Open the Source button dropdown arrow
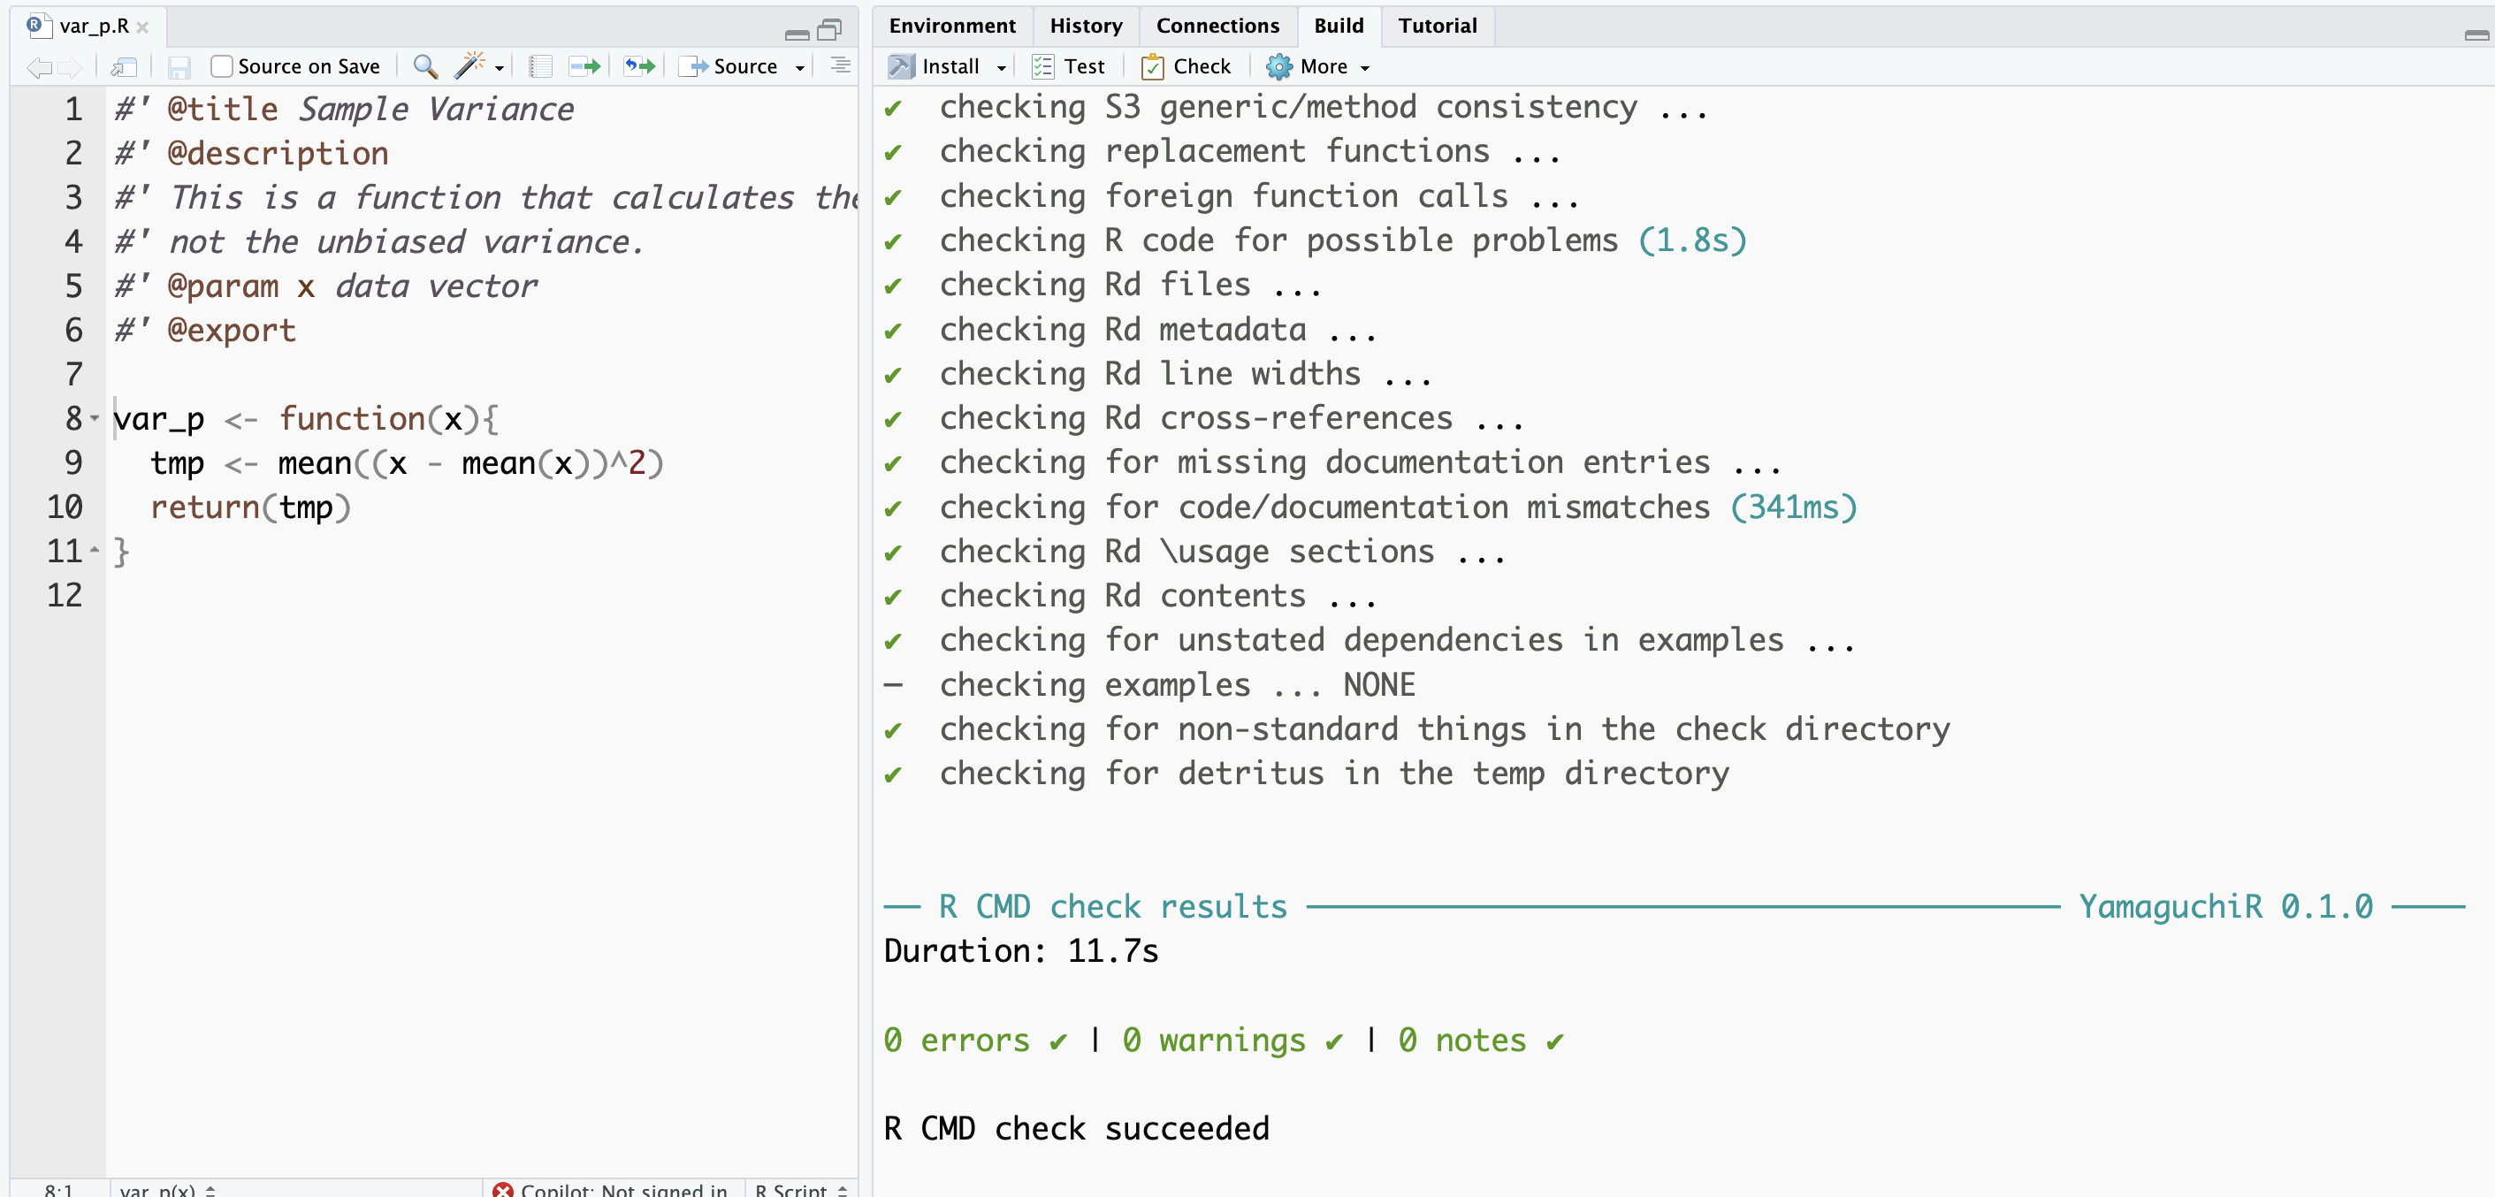Screen dimensions: 2495x1197 [x=800, y=67]
